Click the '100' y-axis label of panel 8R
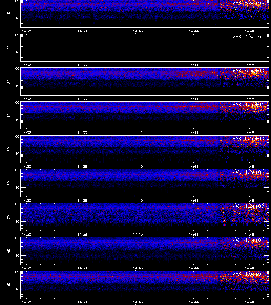The height and width of the screenshot is (305, 271). 16,238
